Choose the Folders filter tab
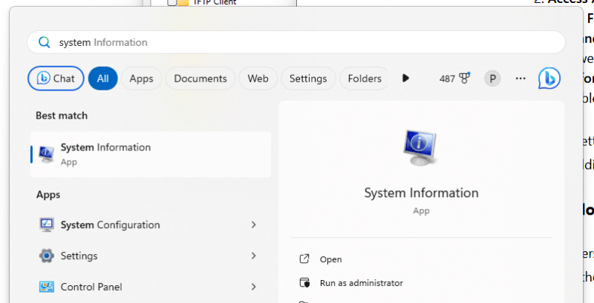The image size is (594, 303). click(364, 79)
